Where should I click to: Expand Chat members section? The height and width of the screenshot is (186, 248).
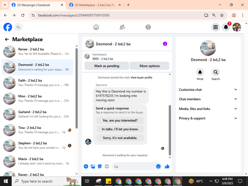point(208,99)
